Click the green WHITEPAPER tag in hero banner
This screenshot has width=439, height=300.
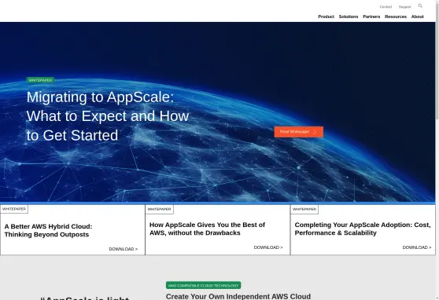[40, 80]
